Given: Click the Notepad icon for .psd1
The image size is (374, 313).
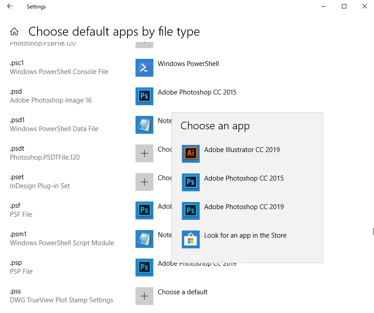Looking at the screenshot, I should click(x=144, y=125).
